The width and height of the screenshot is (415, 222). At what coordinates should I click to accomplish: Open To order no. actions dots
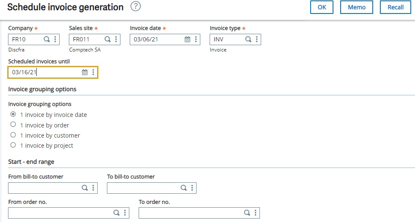click(x=255, y=213)
